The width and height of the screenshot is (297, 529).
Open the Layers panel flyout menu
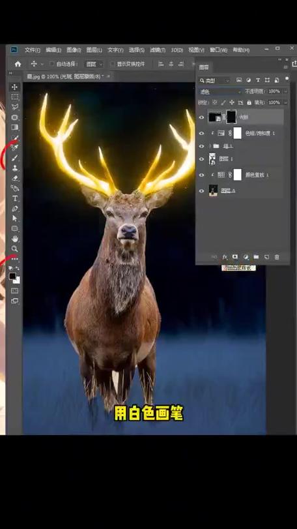tap(285, 67)
